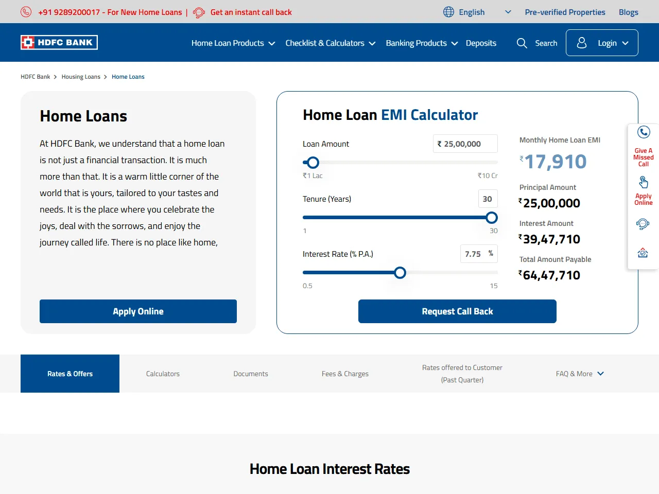Expand Checklist & Calculators menu
This screenshot has width=659, height=494.
(331, 43)
